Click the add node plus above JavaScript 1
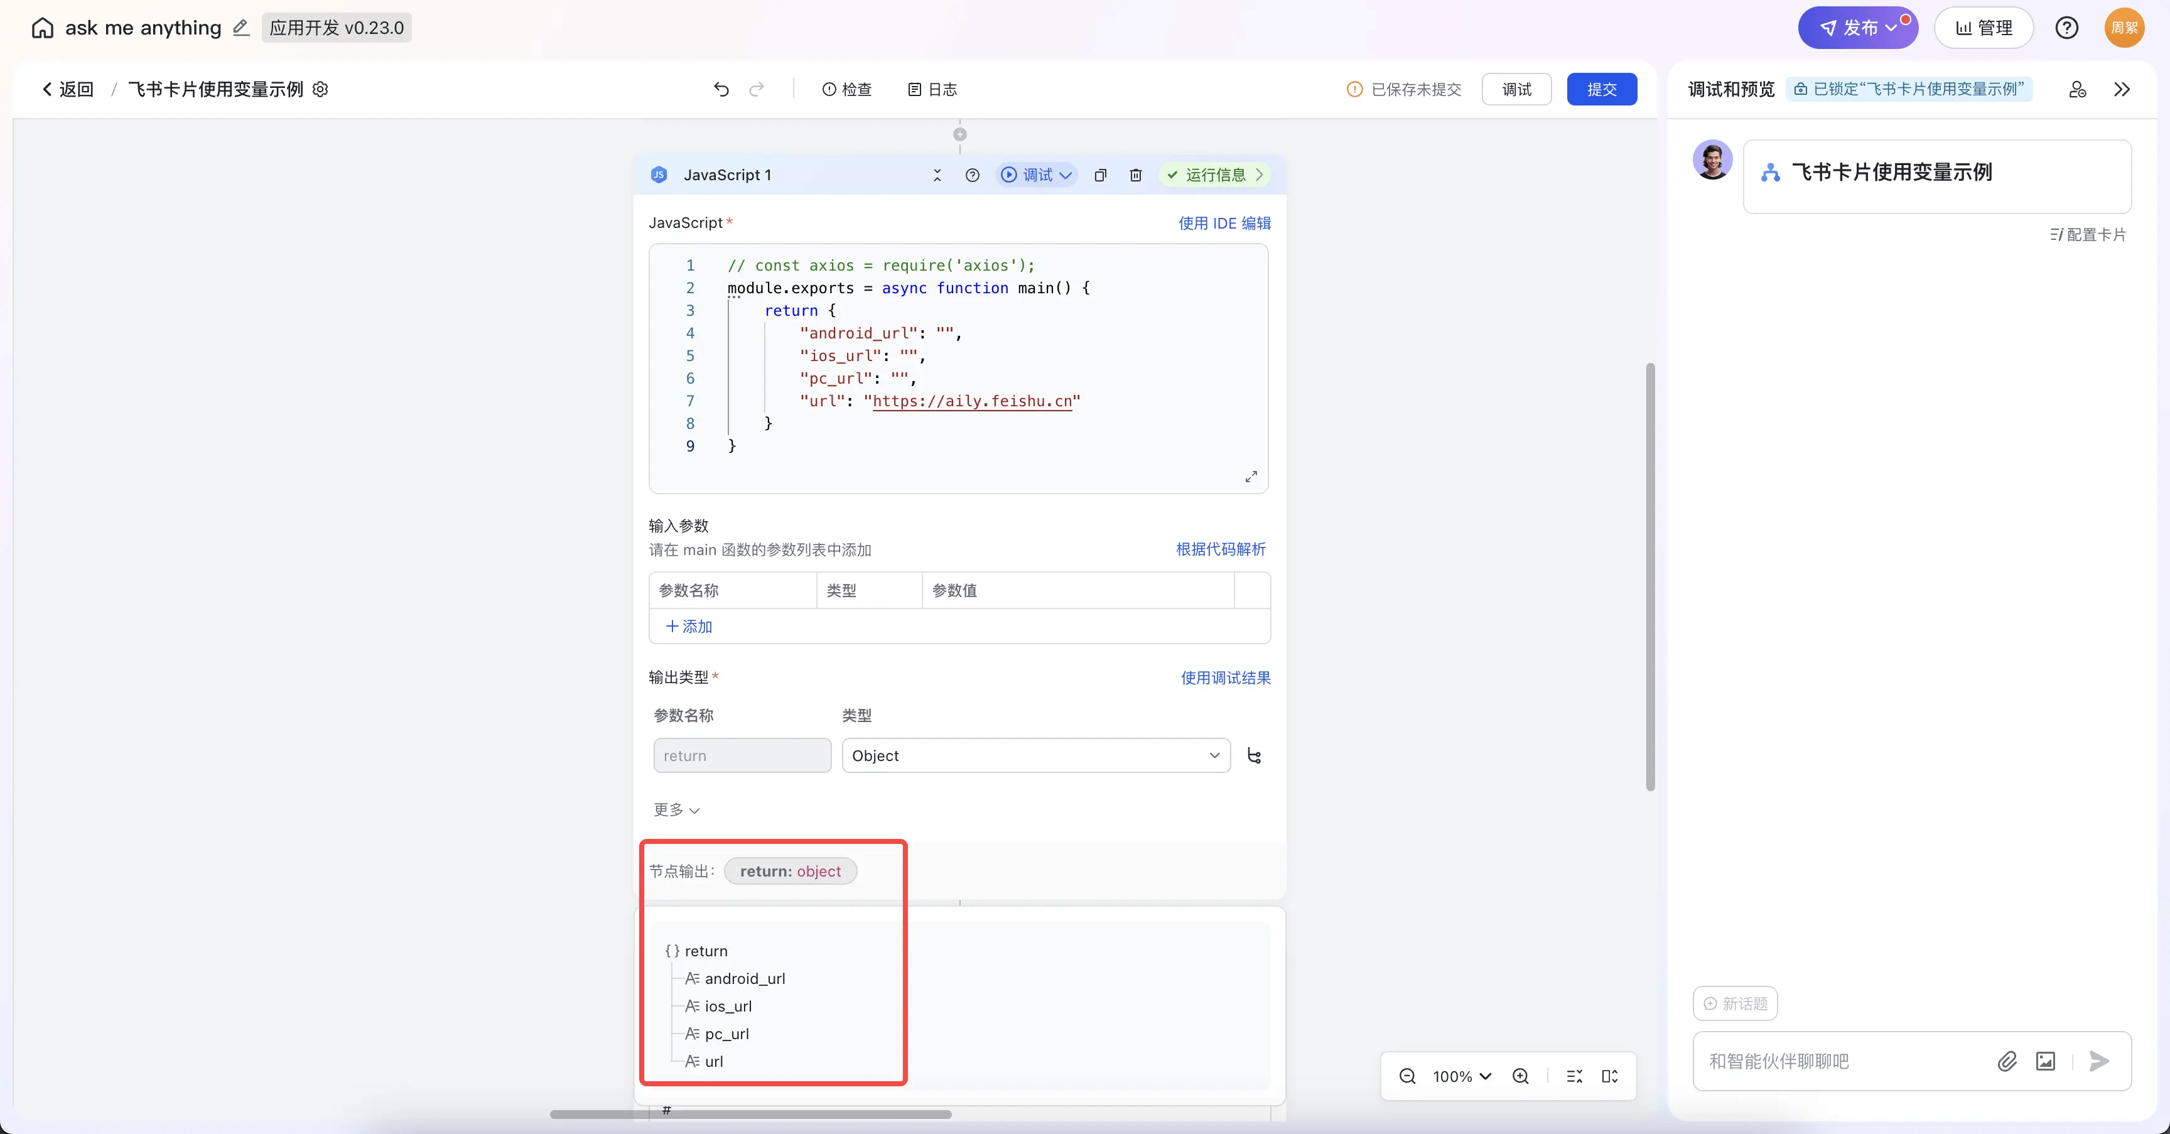 (959, 135)
